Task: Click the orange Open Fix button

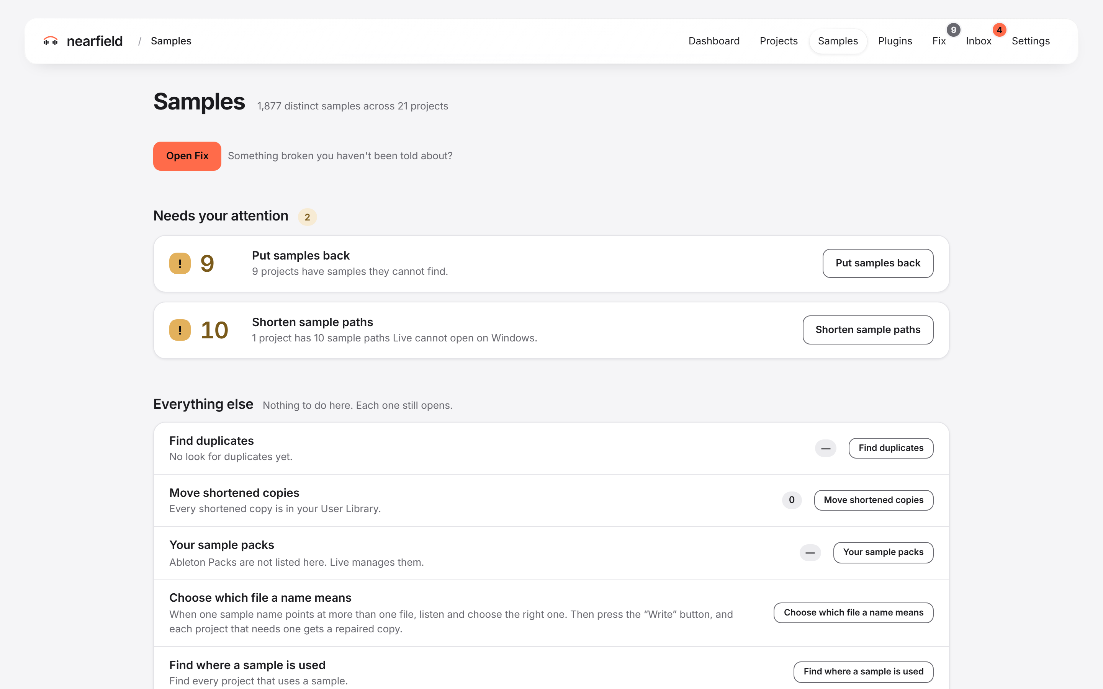Action: [187, 156]
